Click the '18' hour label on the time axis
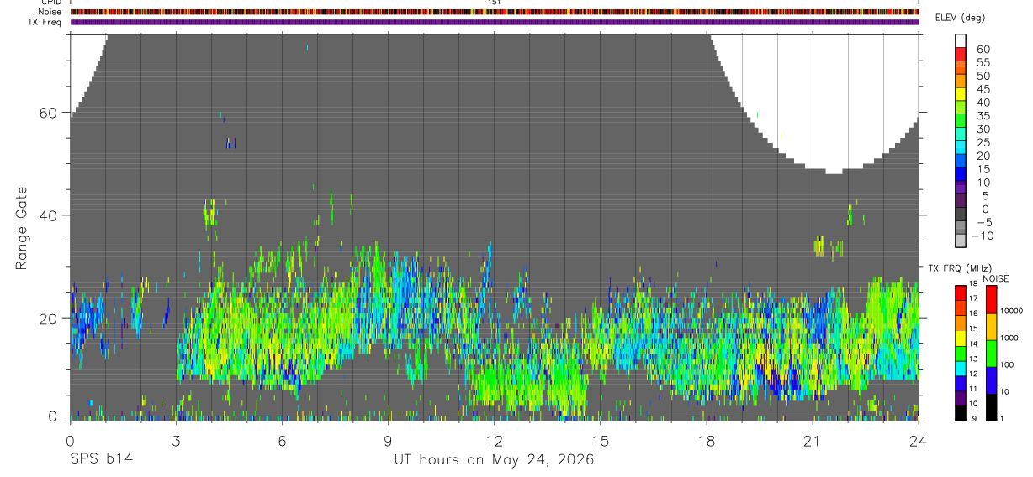Screen dimensions: 1033x477 point(706,441)
